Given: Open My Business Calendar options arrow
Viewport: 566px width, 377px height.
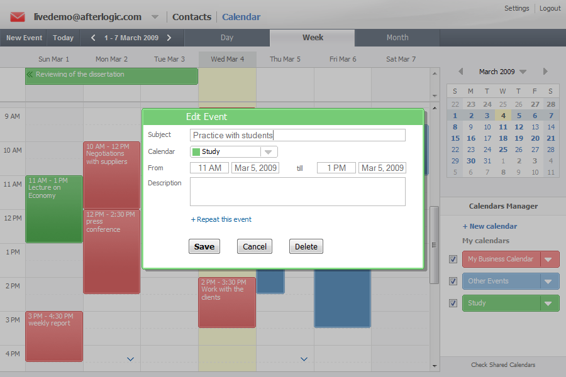Looking at the screenshot, I should point(550,260).
